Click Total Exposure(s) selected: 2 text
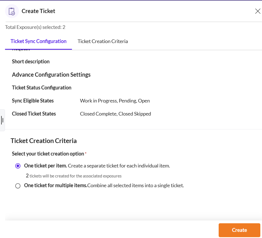 click(35, 27)
